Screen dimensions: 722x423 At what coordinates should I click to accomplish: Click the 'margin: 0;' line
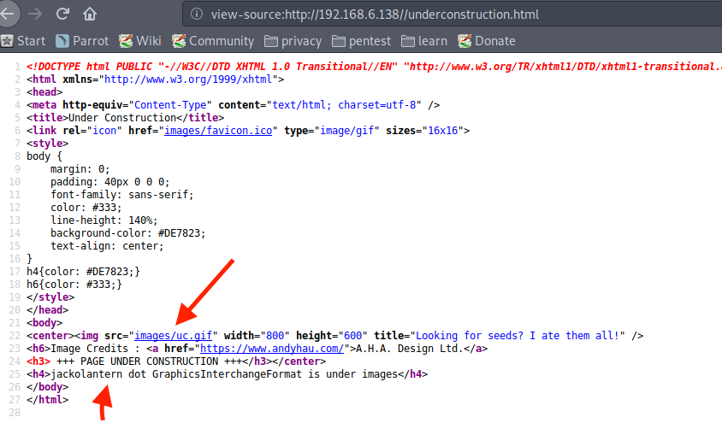click(80, 169)
